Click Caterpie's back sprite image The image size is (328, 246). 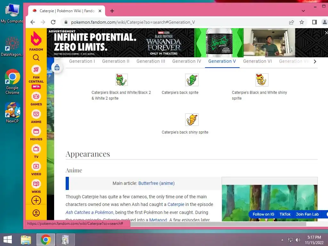(192, 80)
